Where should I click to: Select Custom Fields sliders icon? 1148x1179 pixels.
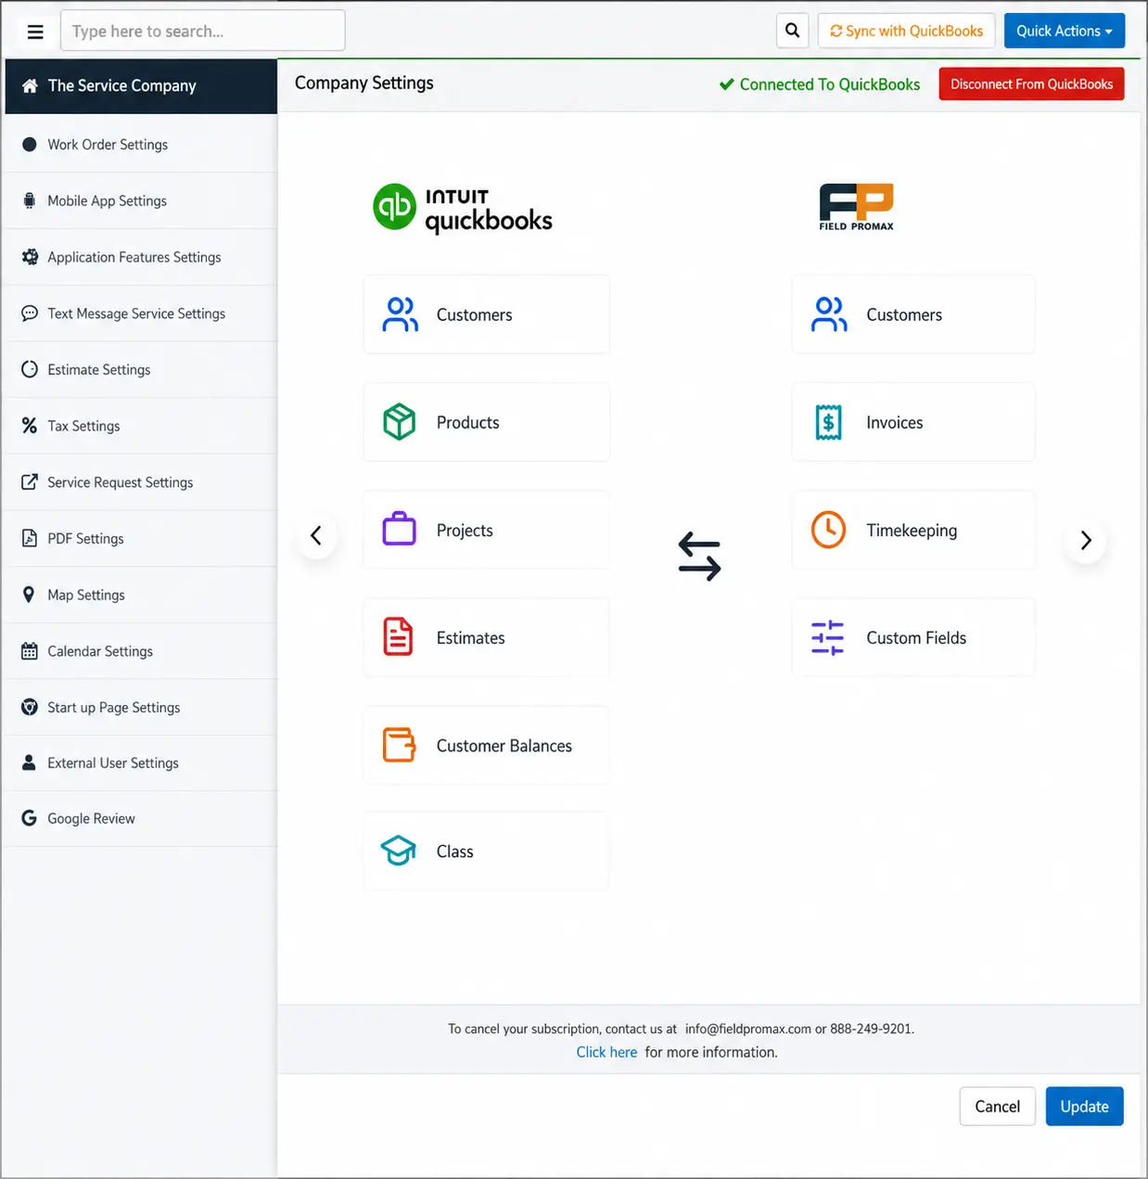tap(827, 637)
